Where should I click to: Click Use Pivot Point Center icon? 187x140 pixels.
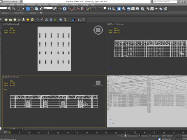[55, 9]
